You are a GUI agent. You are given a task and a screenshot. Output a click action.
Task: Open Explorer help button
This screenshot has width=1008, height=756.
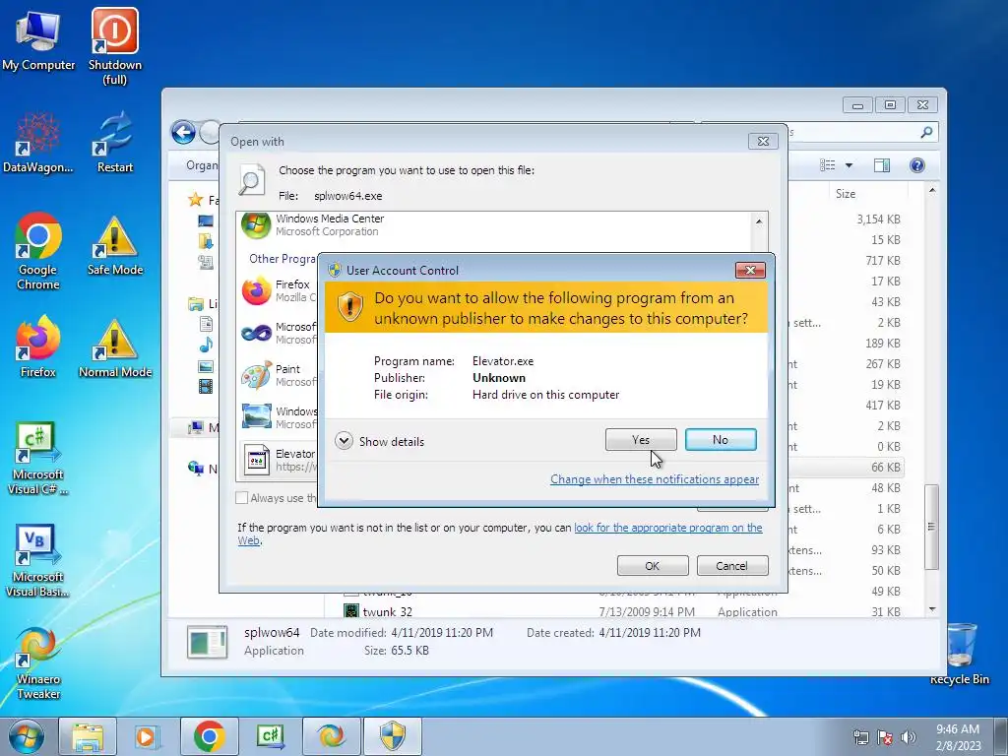pos(917,165)
